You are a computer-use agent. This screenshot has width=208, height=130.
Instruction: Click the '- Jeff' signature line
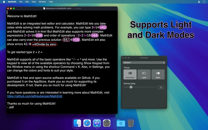pyautogui.click(x=10, y=107)
